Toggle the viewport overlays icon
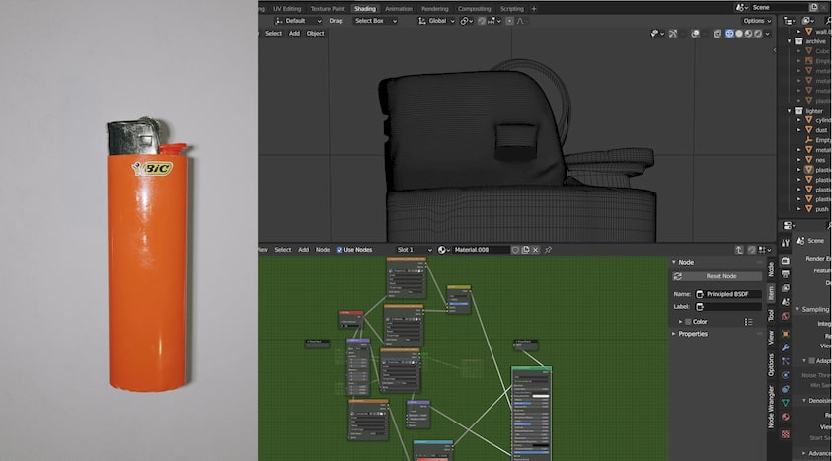The width and height of the screenshot is (832, 461). tap(695, 34)
